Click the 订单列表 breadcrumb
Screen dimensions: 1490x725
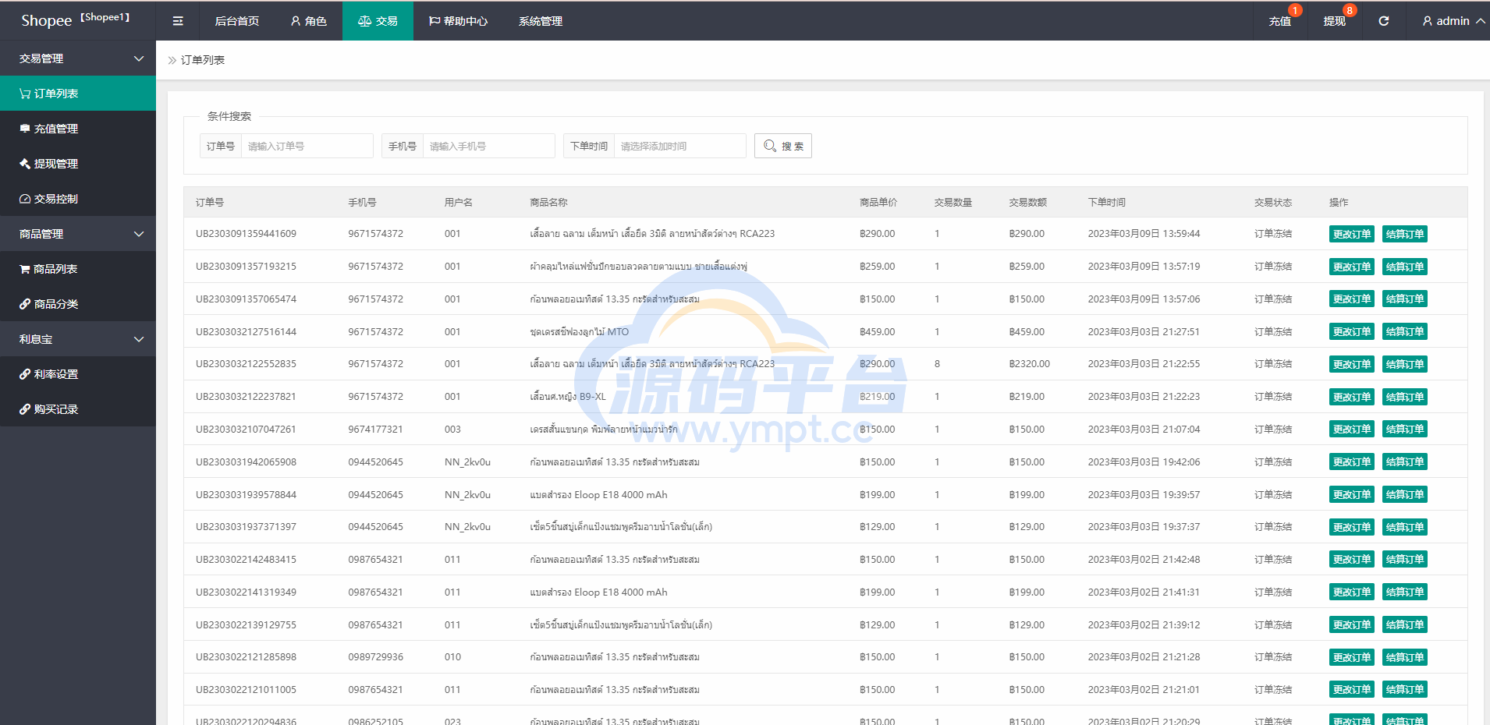click(x=203, y=60)
